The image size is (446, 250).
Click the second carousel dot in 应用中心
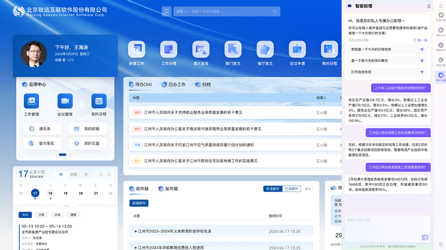[70, 155]
